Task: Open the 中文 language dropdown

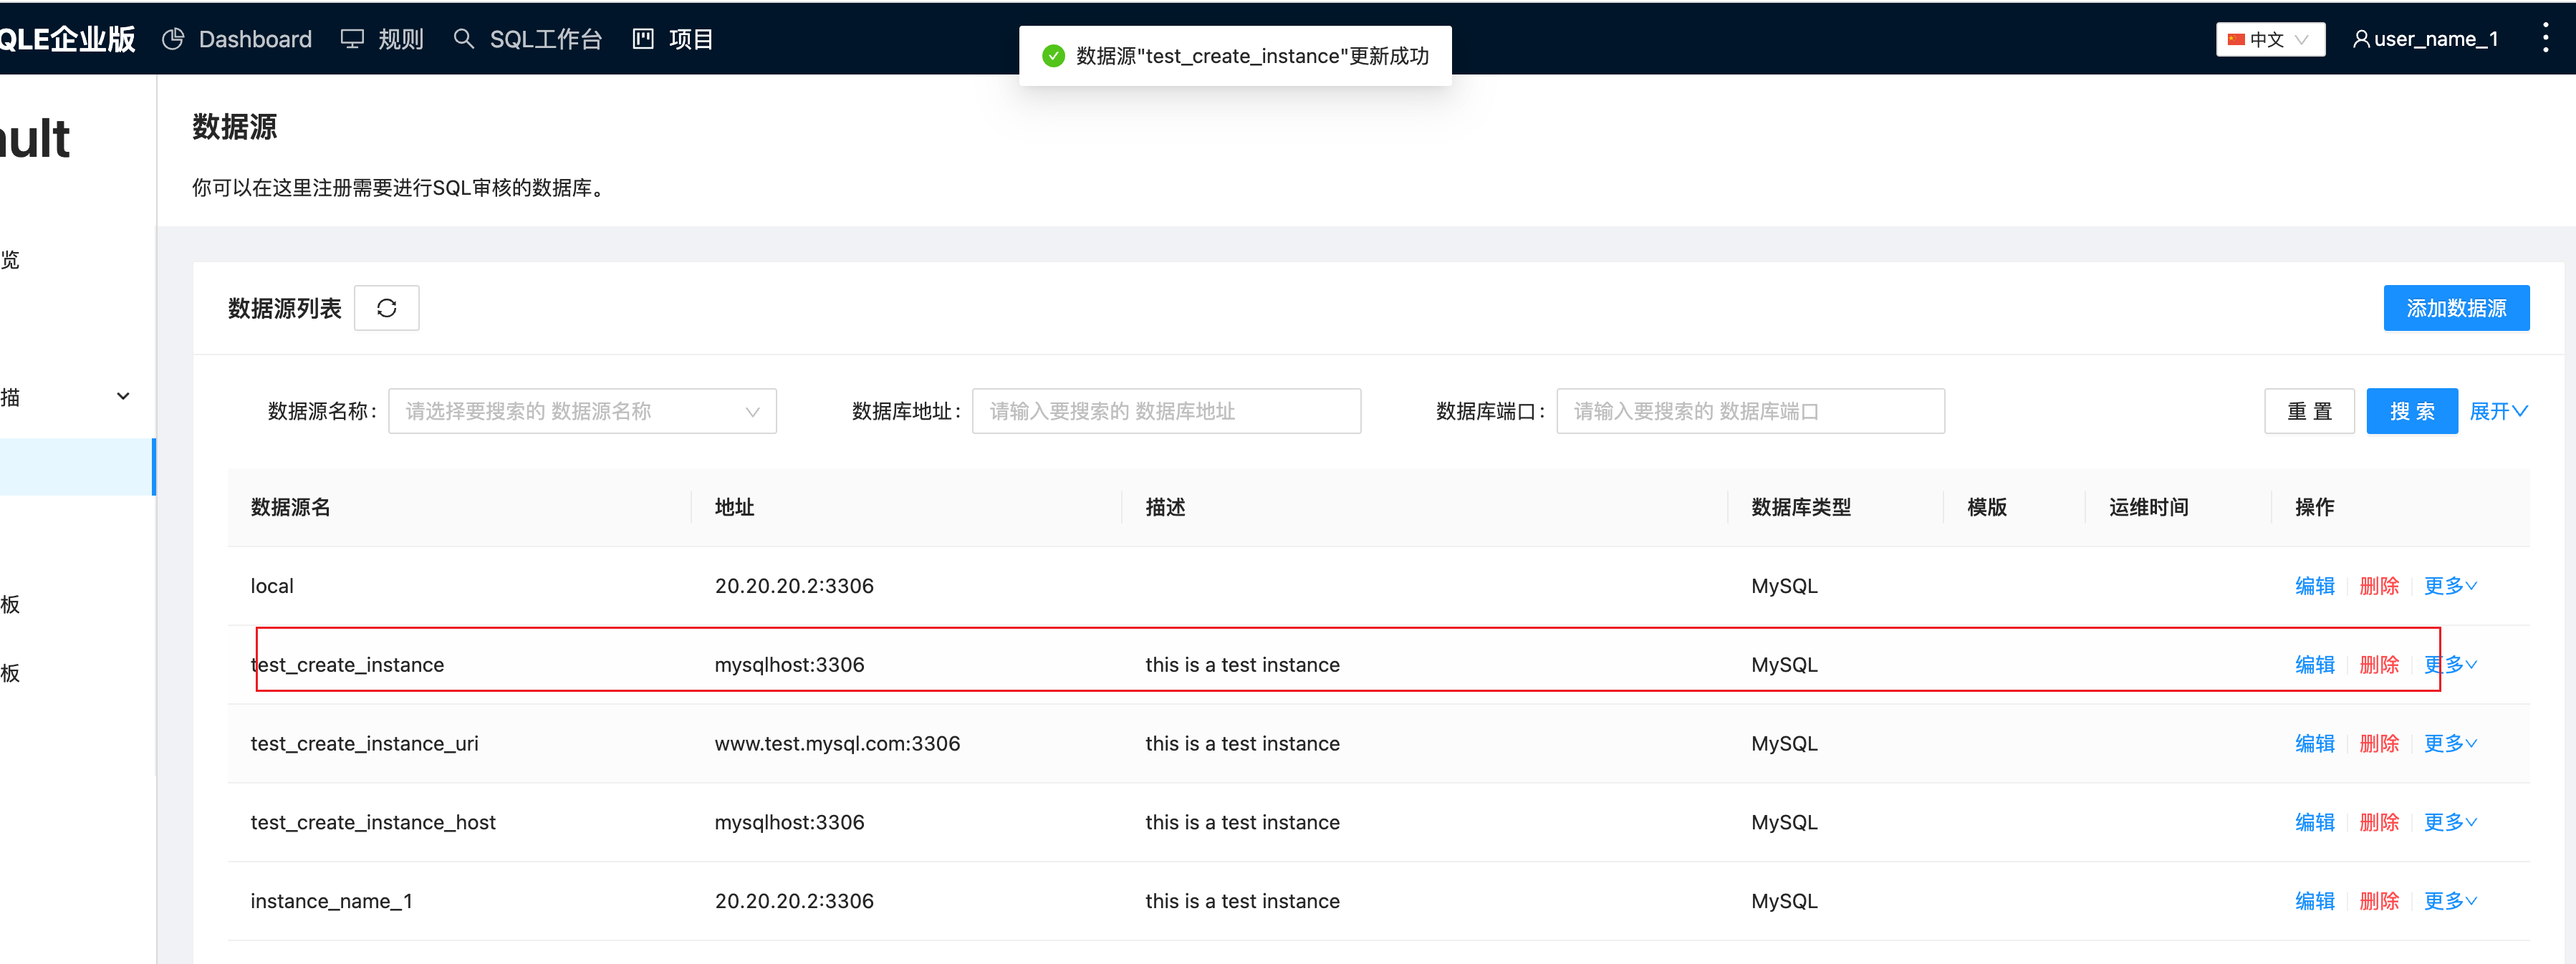Action: tap(2270, 39)
